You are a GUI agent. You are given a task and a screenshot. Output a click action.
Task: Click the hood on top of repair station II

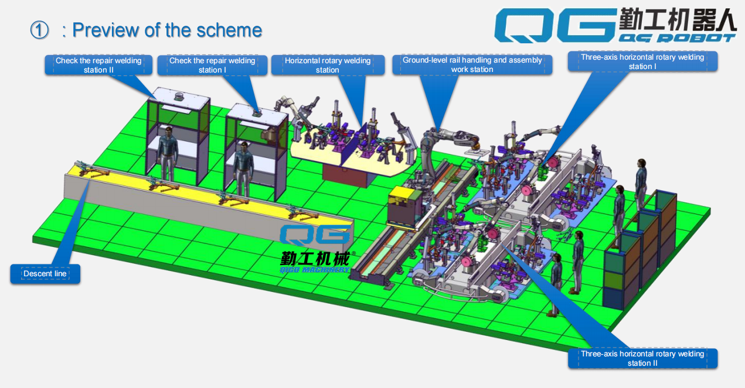(x=180, y=98)
